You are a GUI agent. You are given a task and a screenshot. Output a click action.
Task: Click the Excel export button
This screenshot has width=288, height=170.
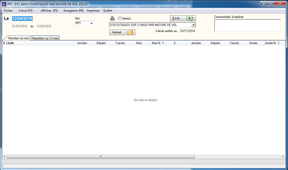tap(183, 18)
